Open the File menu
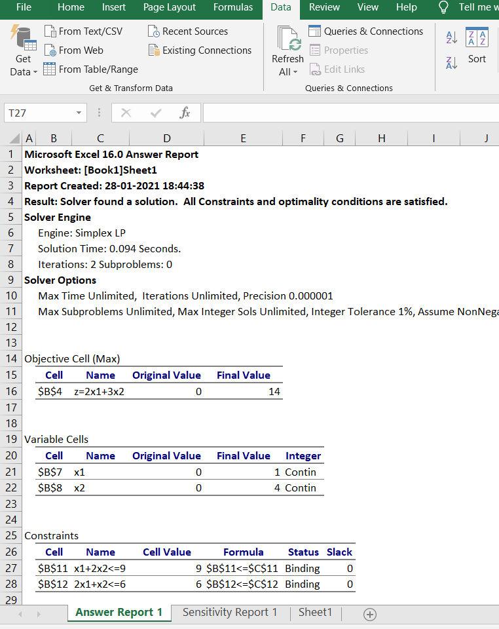The width and height of the screenshot is (499, 629). coord(24,8)
